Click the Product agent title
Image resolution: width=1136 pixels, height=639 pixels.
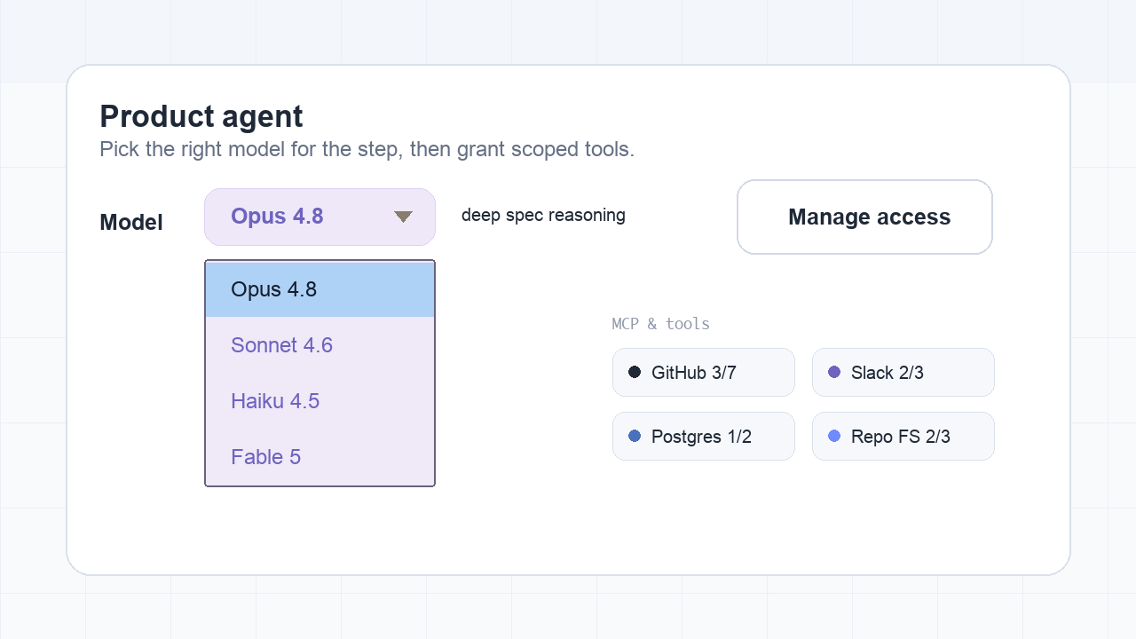tap(201, 116)
